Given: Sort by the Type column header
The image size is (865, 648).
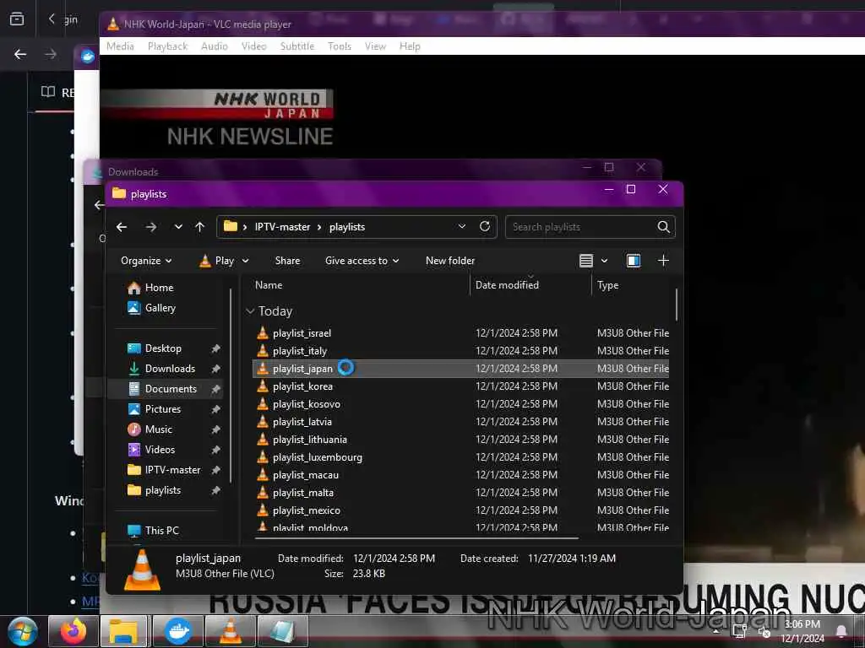Looking at the screenshot, I should tap(607, 285).
